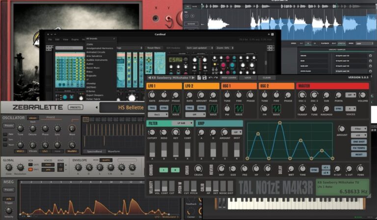Click the previous preset arrow icon
The height and width of the screenshot is (220, 377).
(x=149, y=78)
